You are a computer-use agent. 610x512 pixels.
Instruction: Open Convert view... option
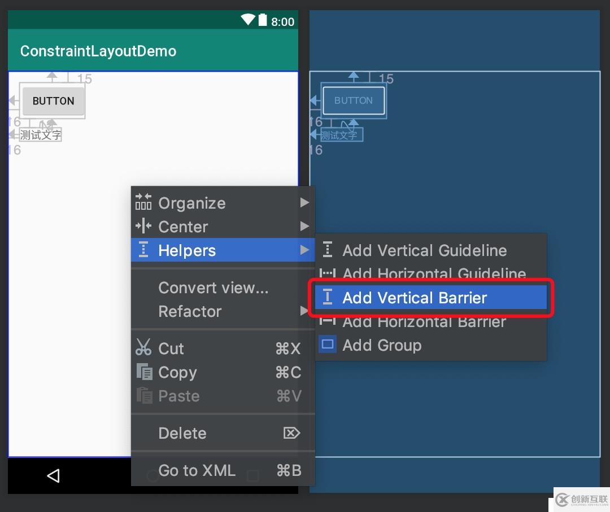click(213, 288)
